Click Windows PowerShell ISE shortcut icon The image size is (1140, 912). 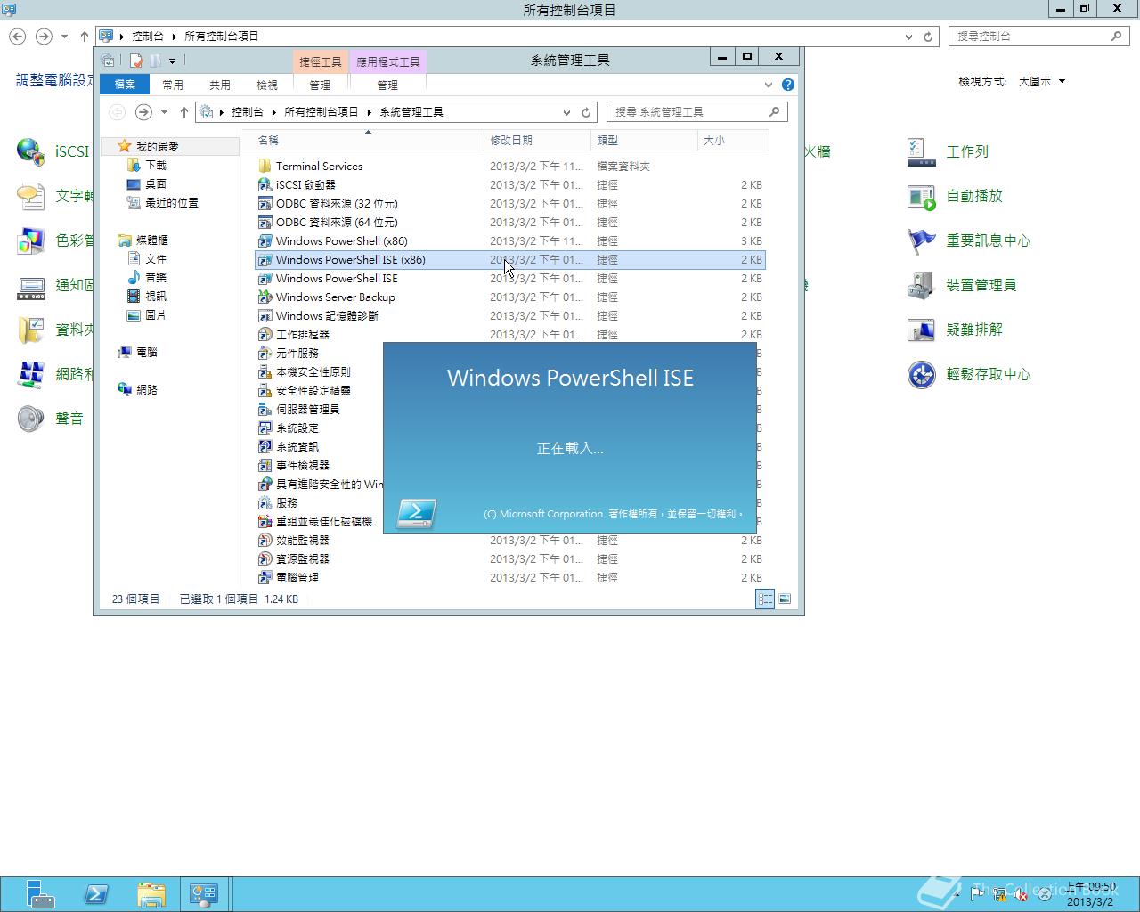coord(265,278)
